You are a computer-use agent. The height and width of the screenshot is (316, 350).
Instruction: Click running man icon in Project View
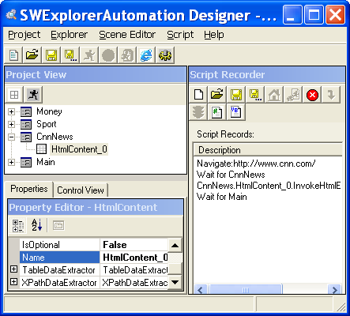coord(33,95)
